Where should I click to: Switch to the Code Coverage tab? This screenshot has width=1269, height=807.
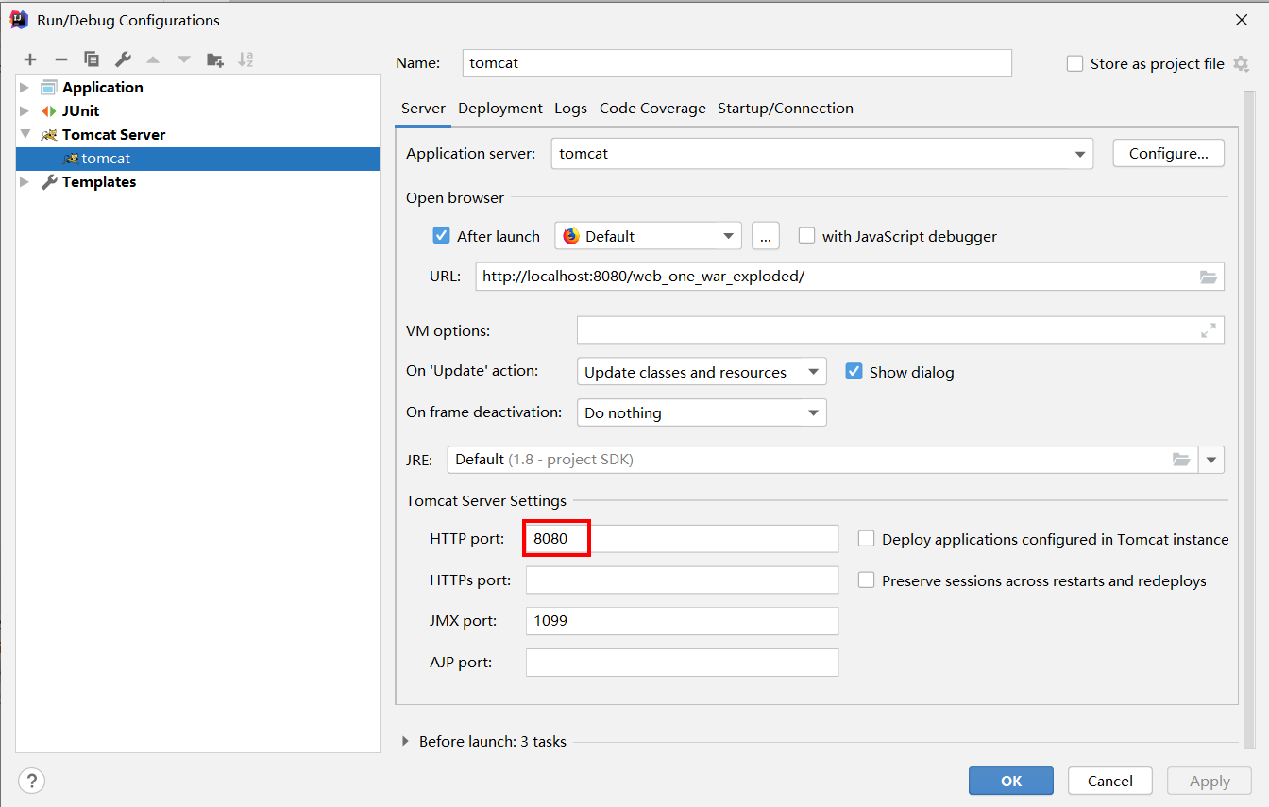(652, 109)
